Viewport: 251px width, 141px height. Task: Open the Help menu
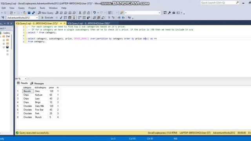pyautogui.click(x=64, y=8)
